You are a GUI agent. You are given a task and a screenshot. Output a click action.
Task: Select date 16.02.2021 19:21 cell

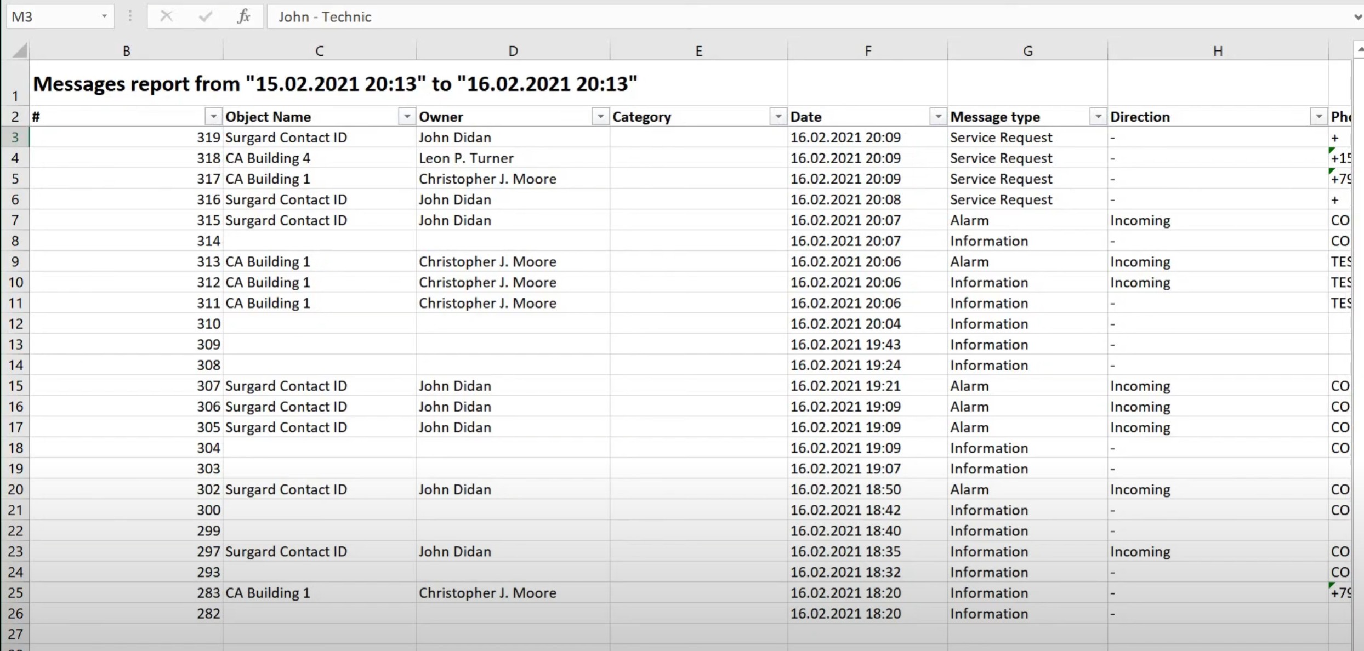[868, 386]
